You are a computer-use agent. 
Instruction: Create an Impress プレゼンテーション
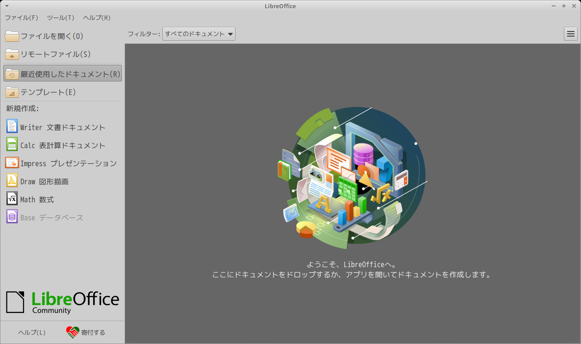pos(63,163)
